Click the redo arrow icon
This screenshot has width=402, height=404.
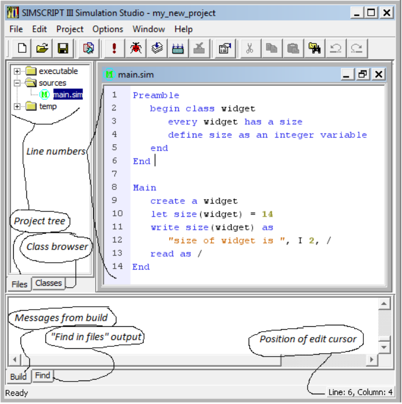pos(357,48)
